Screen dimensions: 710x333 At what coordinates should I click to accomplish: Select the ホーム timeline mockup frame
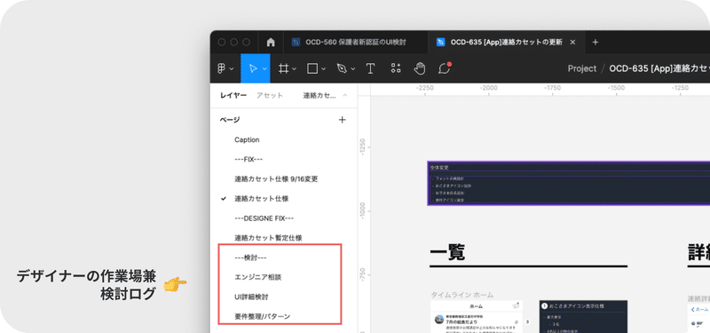pyautogui.click(x=477, y=316)
